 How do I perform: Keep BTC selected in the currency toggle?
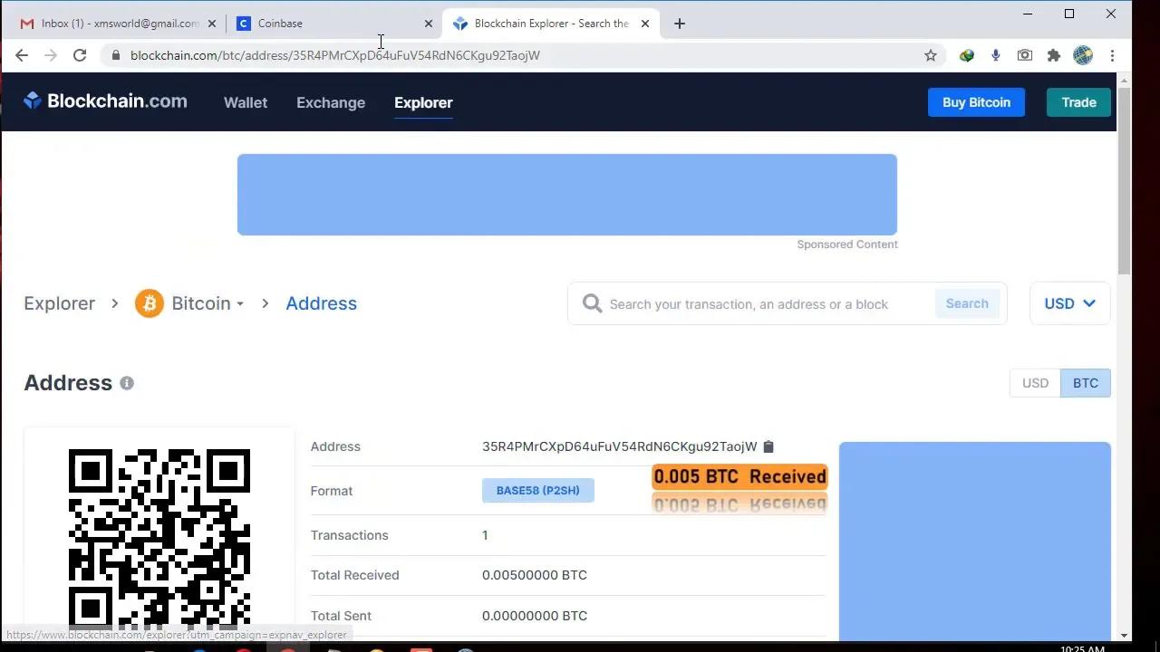pos(1085,382)
